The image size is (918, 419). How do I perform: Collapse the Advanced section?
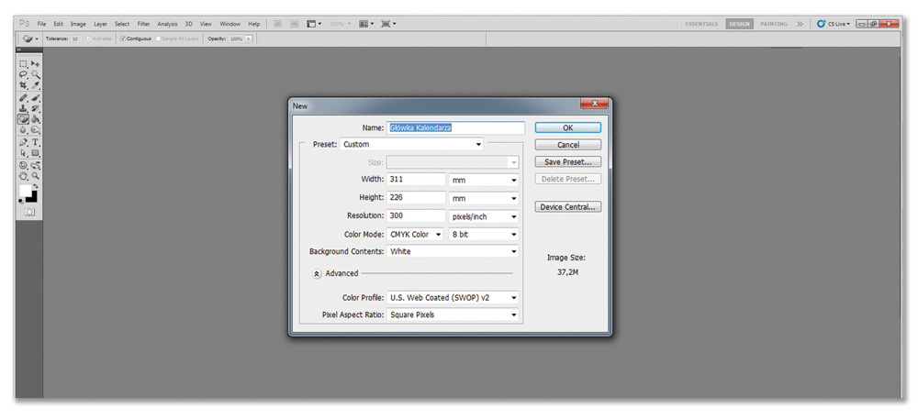(x=317, y=273)
